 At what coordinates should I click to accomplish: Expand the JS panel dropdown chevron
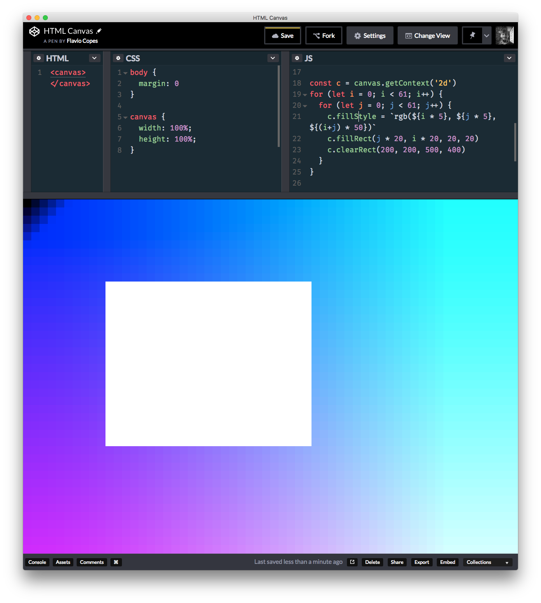509,58
